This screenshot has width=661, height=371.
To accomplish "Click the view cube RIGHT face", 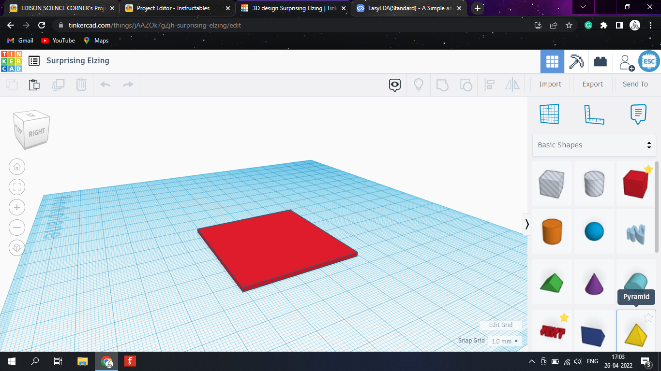I will [x=36, y=133].
